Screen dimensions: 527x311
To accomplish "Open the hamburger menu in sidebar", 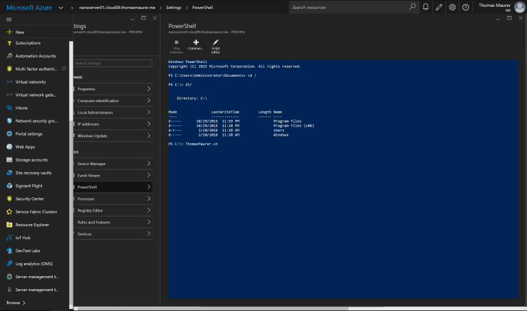I will coord(9,19).
